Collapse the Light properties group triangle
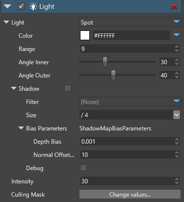The image size is (184, 202). pyautogui.click(x=6, y=22)
